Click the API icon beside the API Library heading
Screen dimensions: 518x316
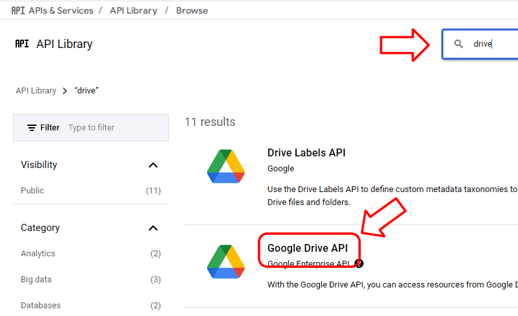coord(22,43)
